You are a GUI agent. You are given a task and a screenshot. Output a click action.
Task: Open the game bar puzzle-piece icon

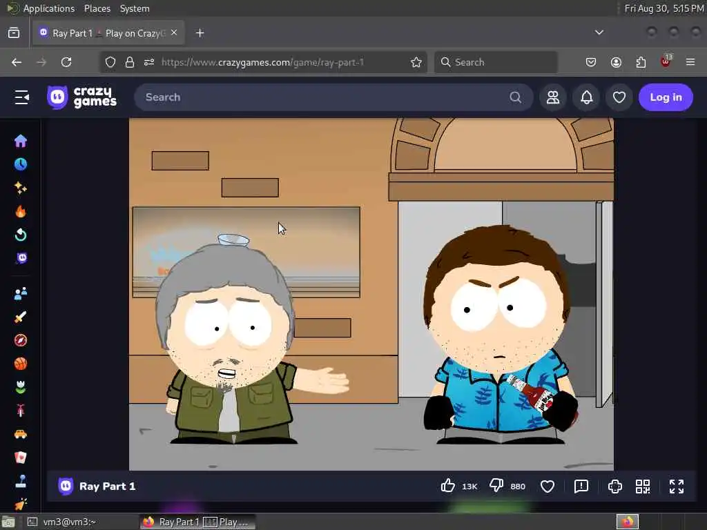615,487
